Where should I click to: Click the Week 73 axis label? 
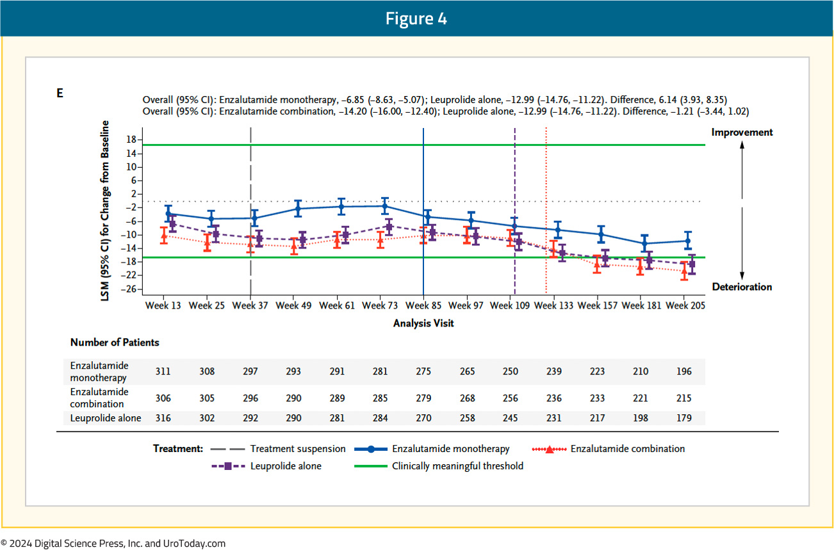point(380,306)
